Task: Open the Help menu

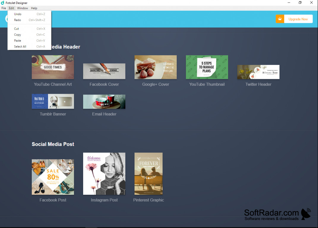Action: tap(34, 8)
